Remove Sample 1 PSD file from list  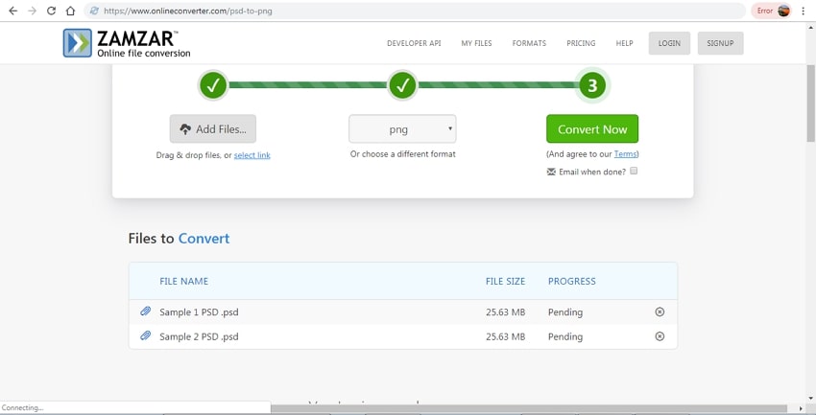point(660,312)
